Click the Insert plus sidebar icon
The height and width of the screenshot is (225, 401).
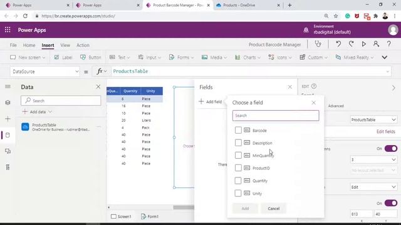tap(8, 119)
